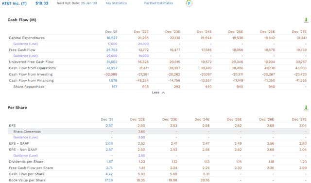Download the Cash Flow table
This screenshot has width=311, height=183.
pyautogui.click(x=306, y=20)
